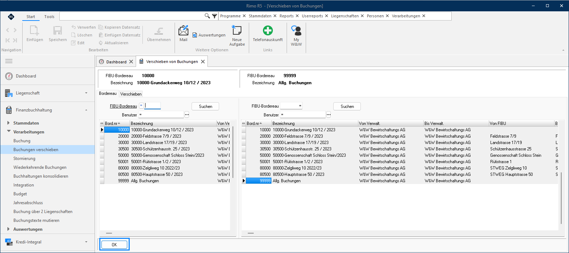
Task: Expand the Stammdaten tree node
Action: tap(8, 123)
